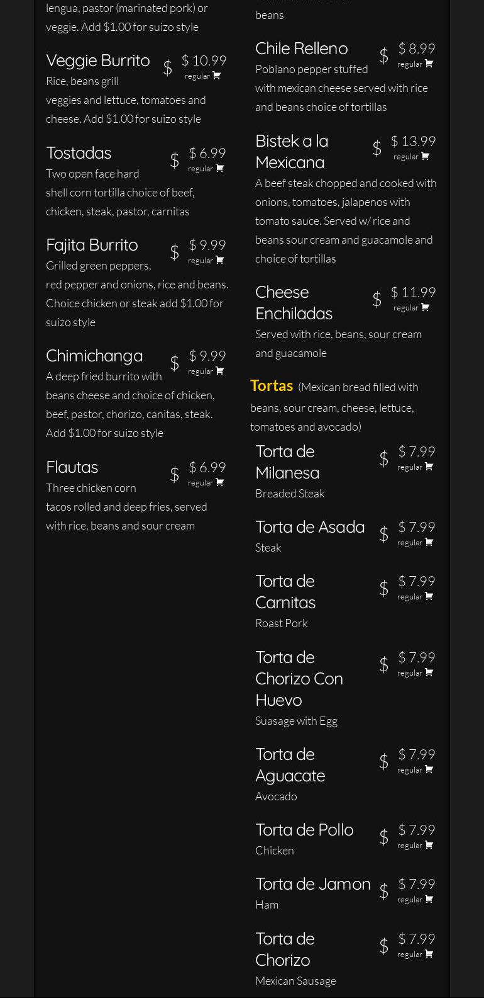Screen dimensions: 484x998
Task: Click the $10.99 Veggie Burrito price
Action: (x=204, y=60)
